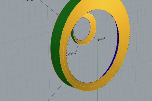Select the Ø360.00 dimension label

click(x=72, y=54)
